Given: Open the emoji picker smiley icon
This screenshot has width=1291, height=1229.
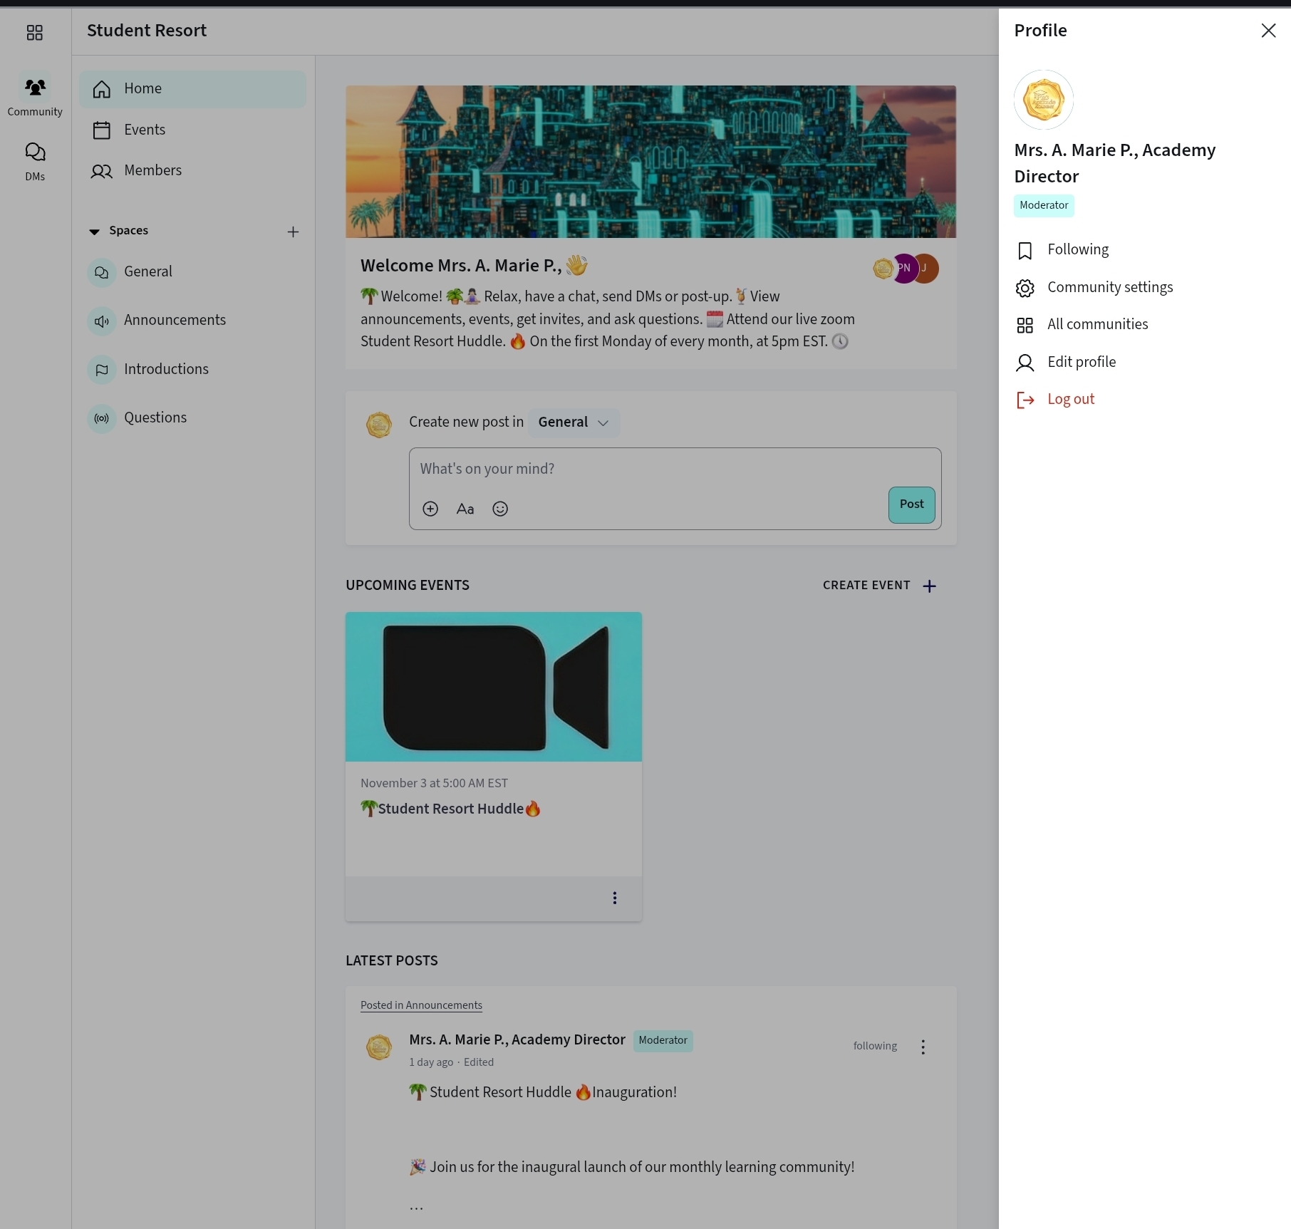Looking at the screenshot, I should [500, 509].
